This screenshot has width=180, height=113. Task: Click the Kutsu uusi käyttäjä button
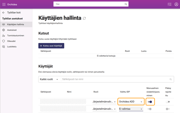(x=51, y=46)
